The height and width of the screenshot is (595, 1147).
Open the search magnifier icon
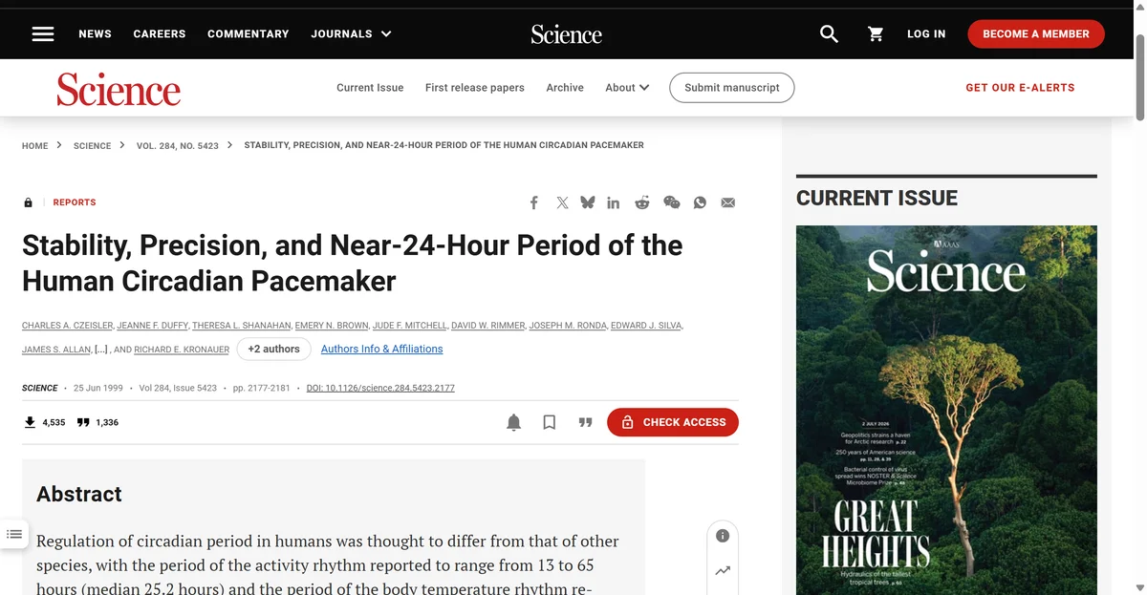point(830,33)
